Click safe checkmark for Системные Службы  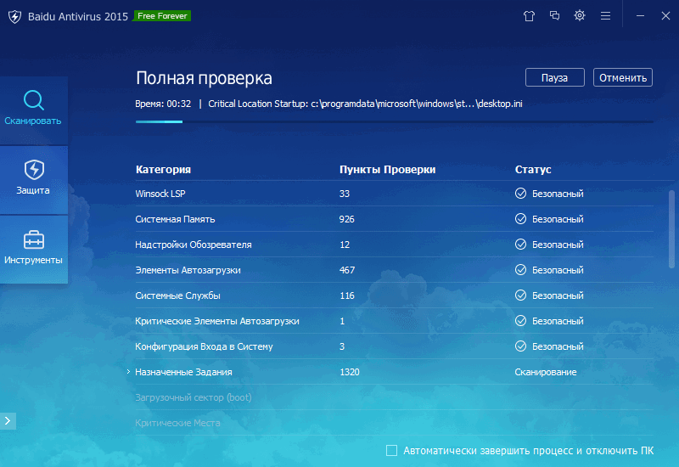[520, 295]
